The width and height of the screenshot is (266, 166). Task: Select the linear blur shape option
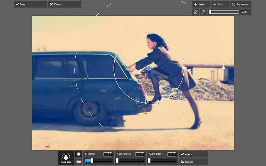[x=78, y=161]
